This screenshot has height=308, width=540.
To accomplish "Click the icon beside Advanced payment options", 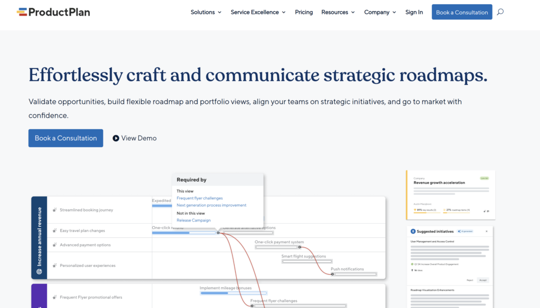I will (x=54, y=245).
